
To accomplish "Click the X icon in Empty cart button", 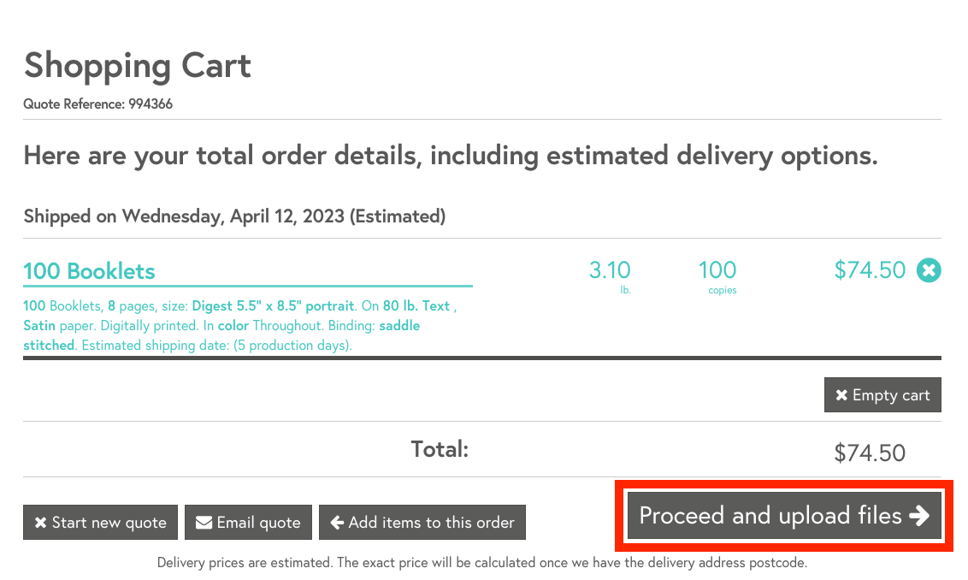I will coord(841,395).
